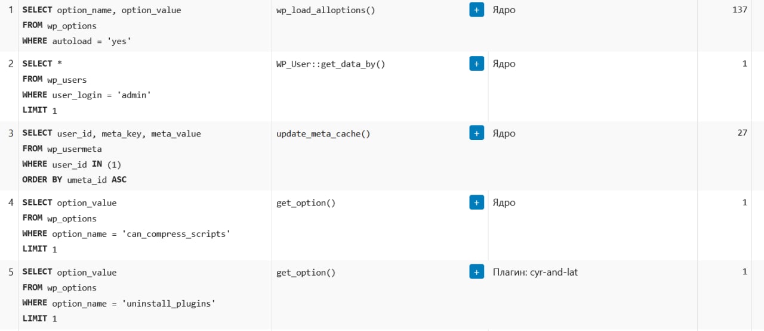The image size is (764, 331).
Task: Click get_option() caller in row 5
Action: pos(306,273)
